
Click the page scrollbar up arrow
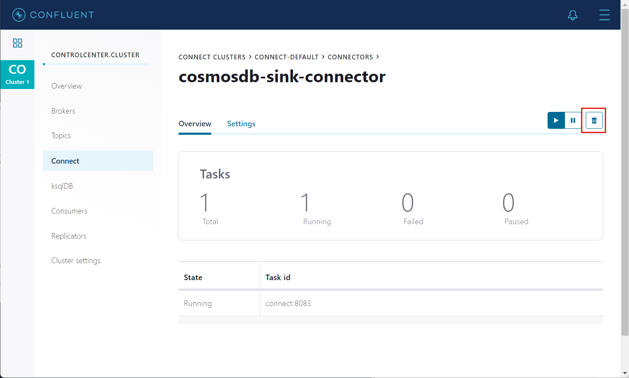coord(625,4)
